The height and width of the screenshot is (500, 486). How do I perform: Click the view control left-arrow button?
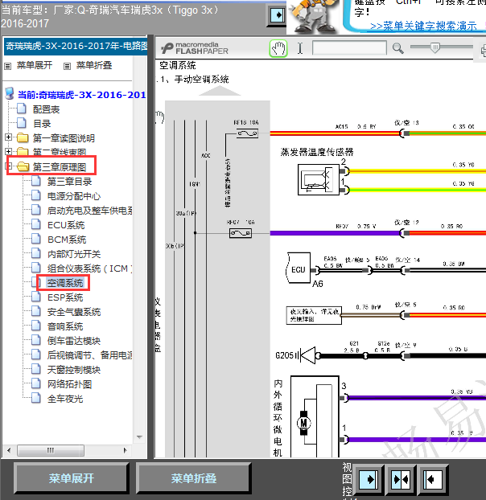[x=433, y=479]
